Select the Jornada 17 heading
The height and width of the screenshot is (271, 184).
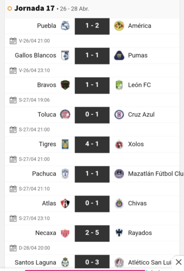pyautogui.click(x=35, y=9)
